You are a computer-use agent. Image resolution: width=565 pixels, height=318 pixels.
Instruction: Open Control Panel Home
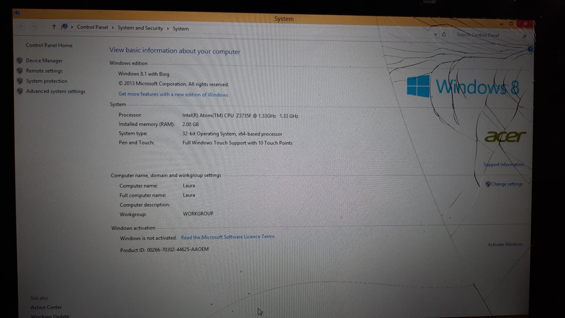click(49, 45)
